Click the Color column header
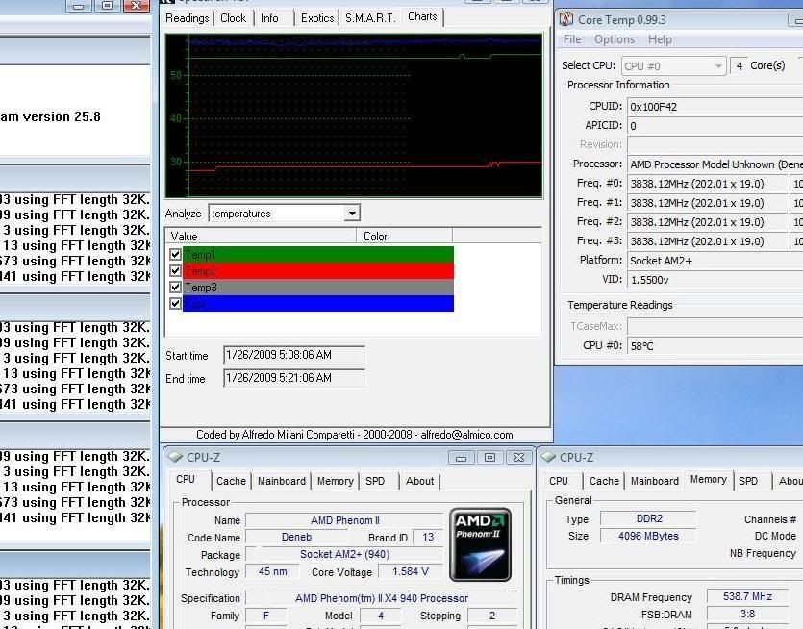The image size is (803, 629). tap(405, 237)
